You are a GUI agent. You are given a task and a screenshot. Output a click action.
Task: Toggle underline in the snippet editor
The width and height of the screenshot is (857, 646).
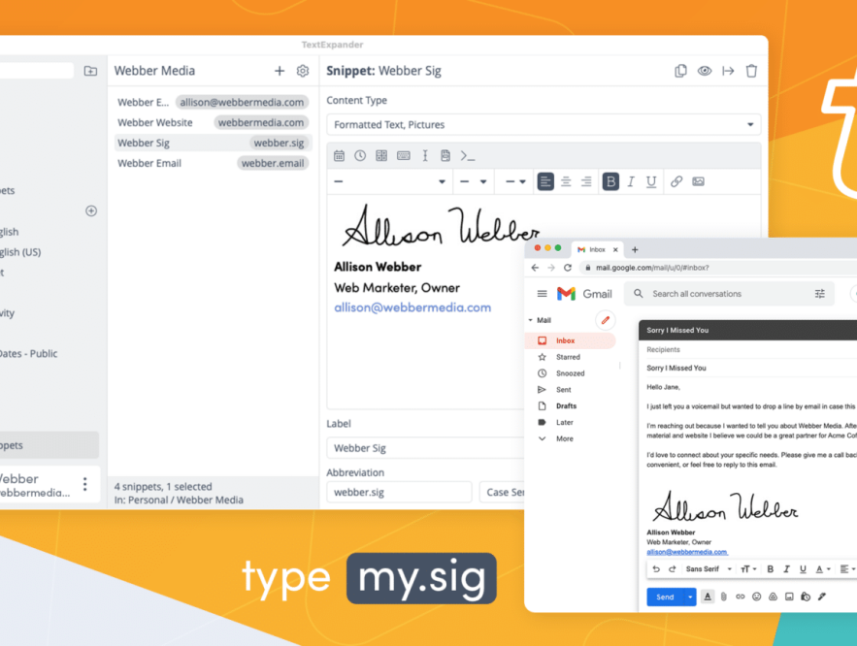click(651, 181)
